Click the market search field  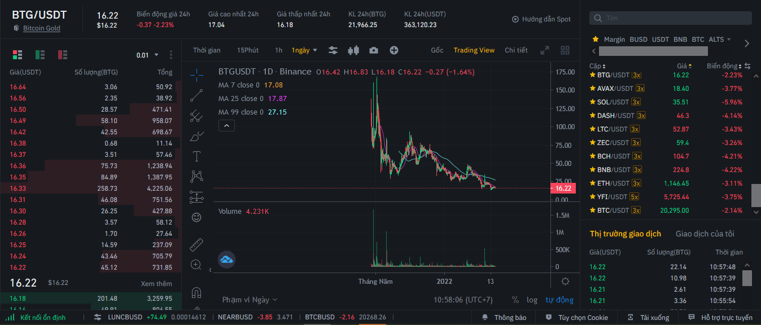671,18
